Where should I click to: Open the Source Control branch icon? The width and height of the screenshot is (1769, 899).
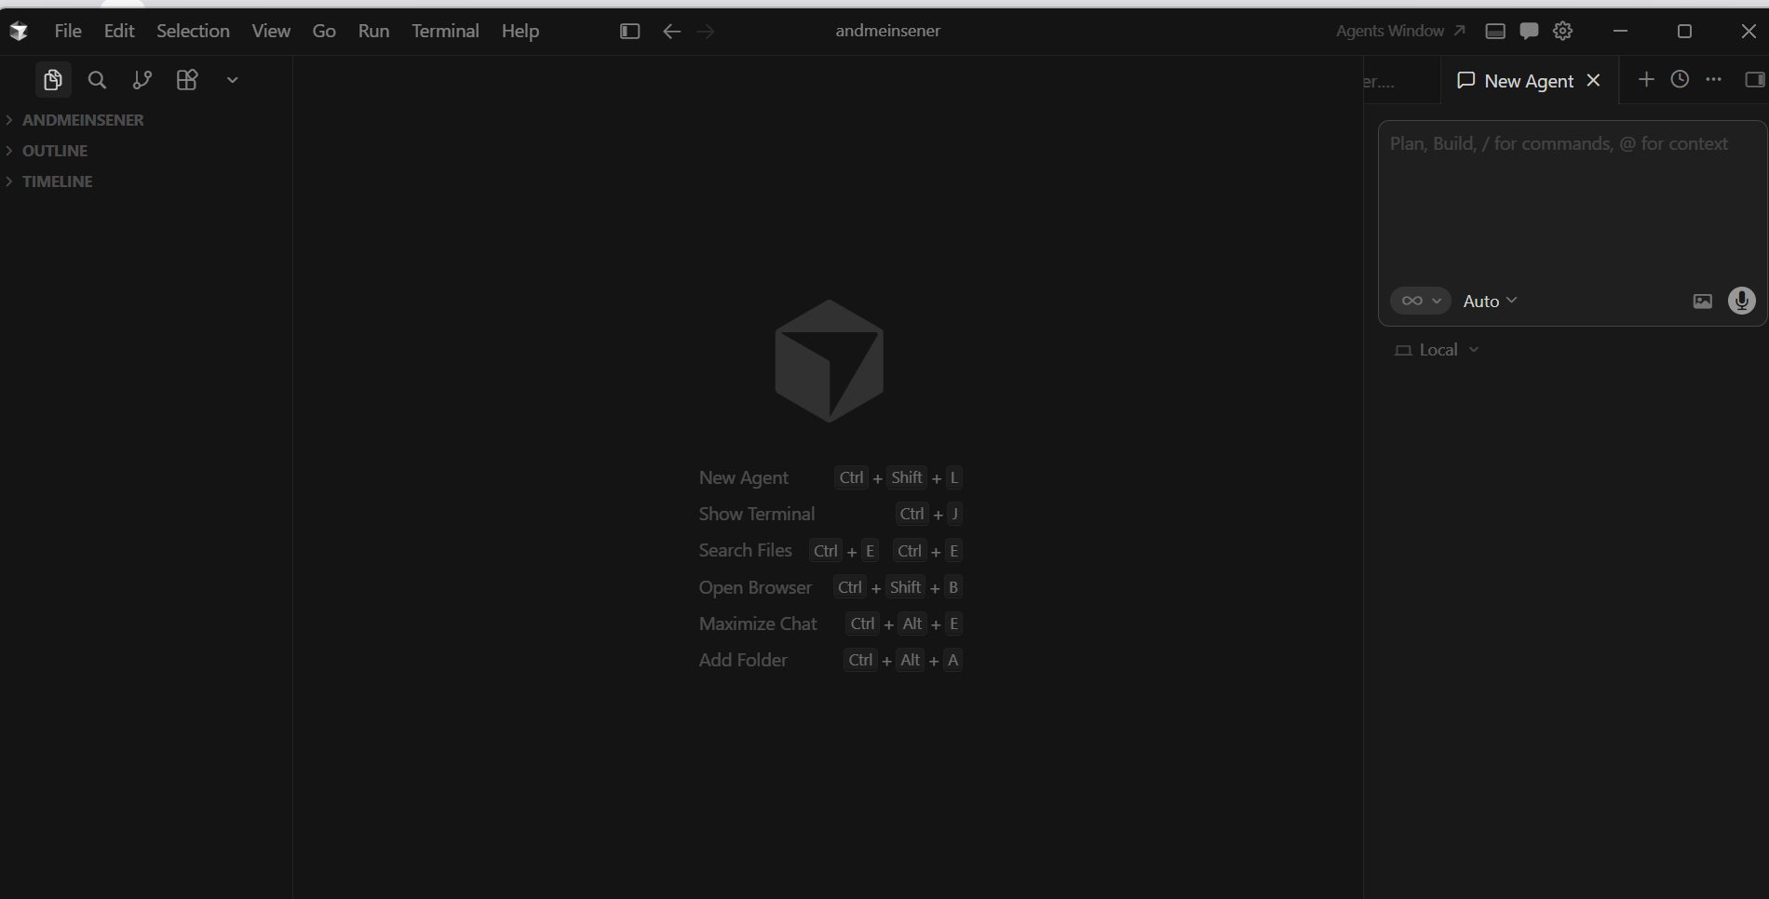142,80
